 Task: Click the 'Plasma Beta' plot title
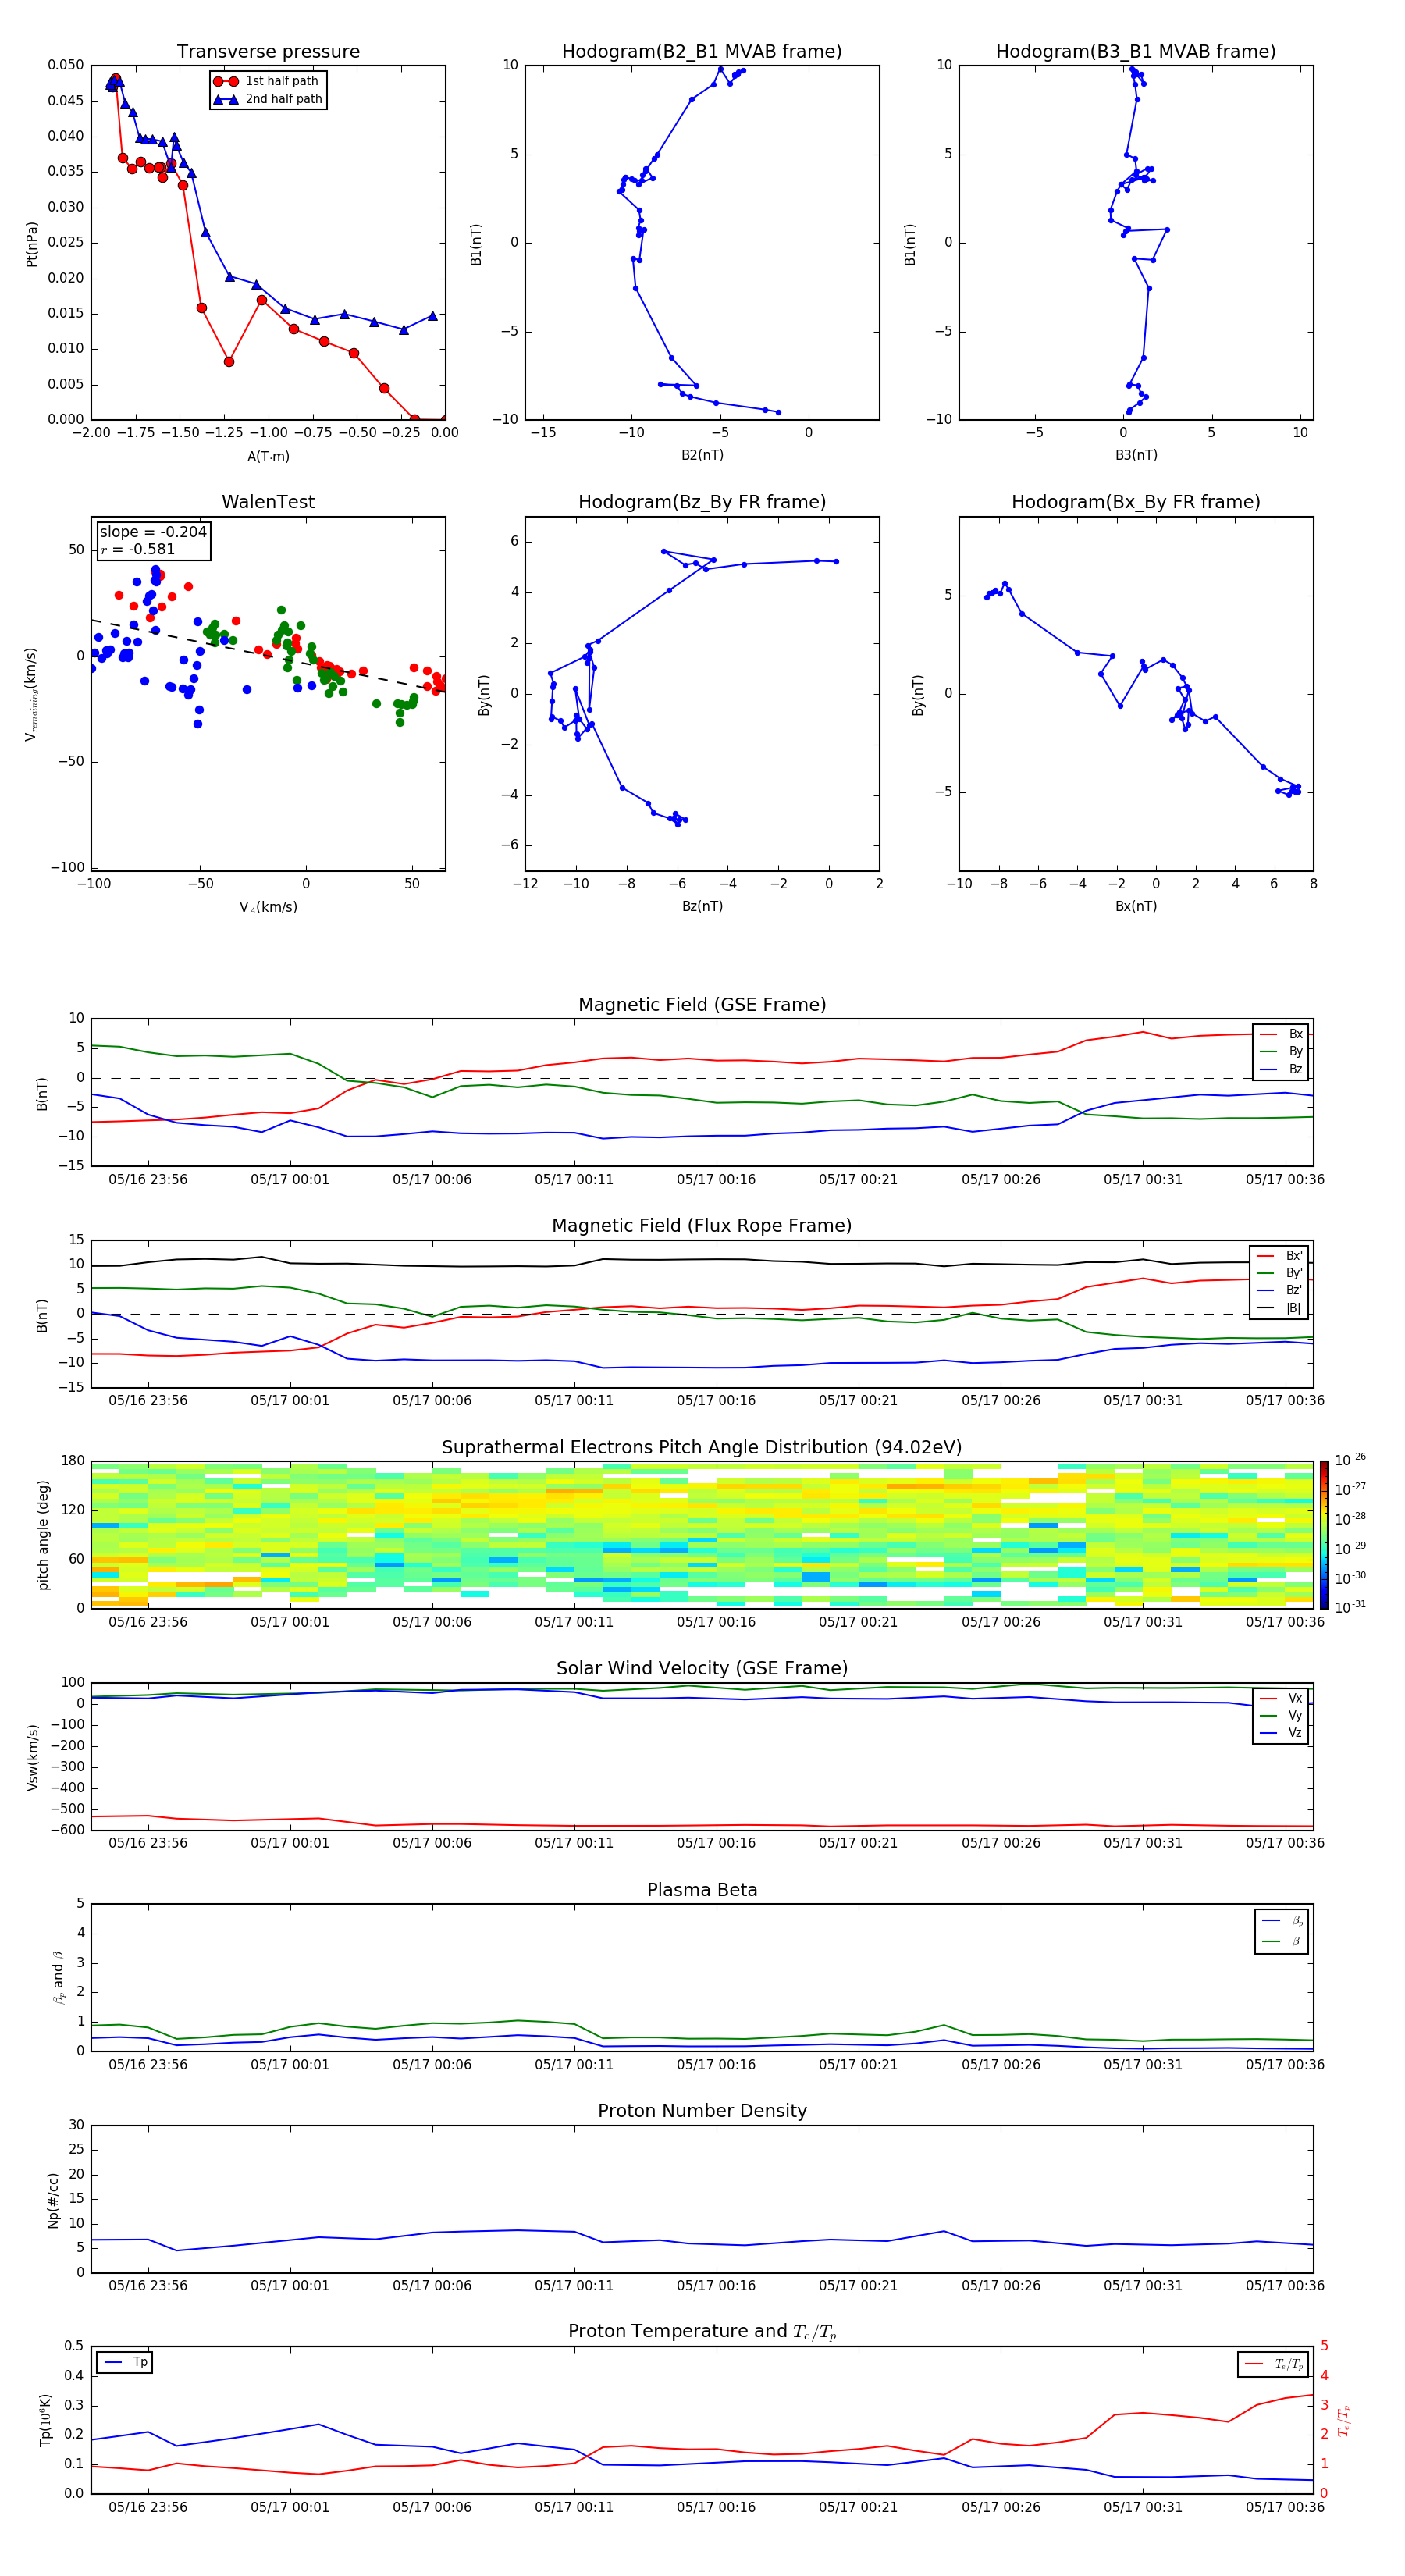click(702, 1891)
